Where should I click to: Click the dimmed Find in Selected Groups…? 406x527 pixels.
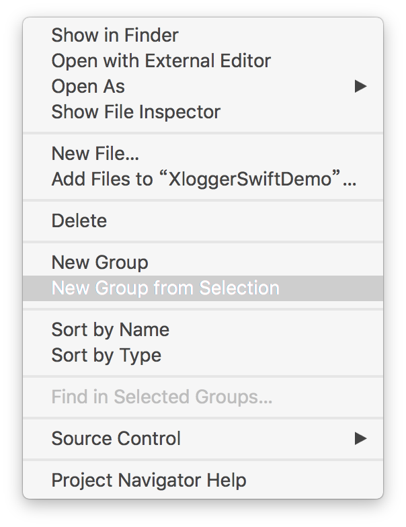(x=162, y=397)
